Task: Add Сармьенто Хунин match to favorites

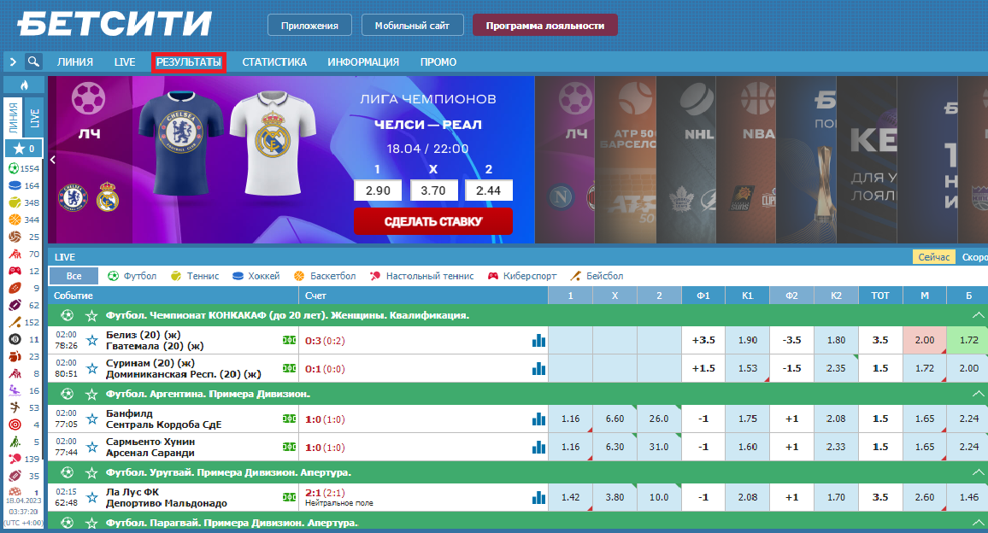Action: [91, 447]
